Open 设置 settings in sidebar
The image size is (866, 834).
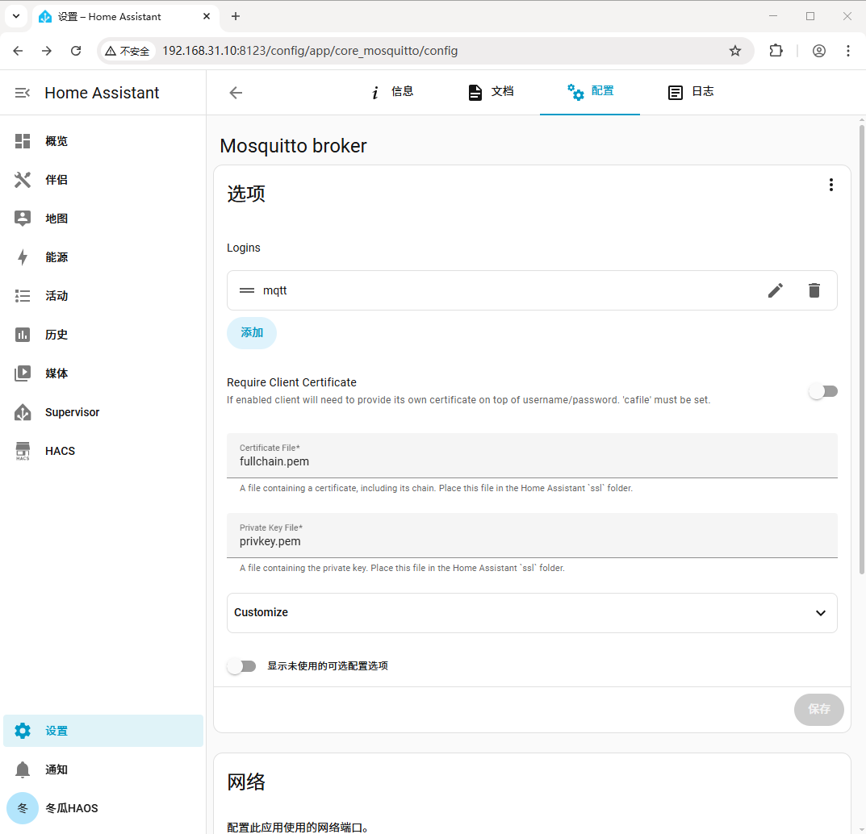[102, 731]
